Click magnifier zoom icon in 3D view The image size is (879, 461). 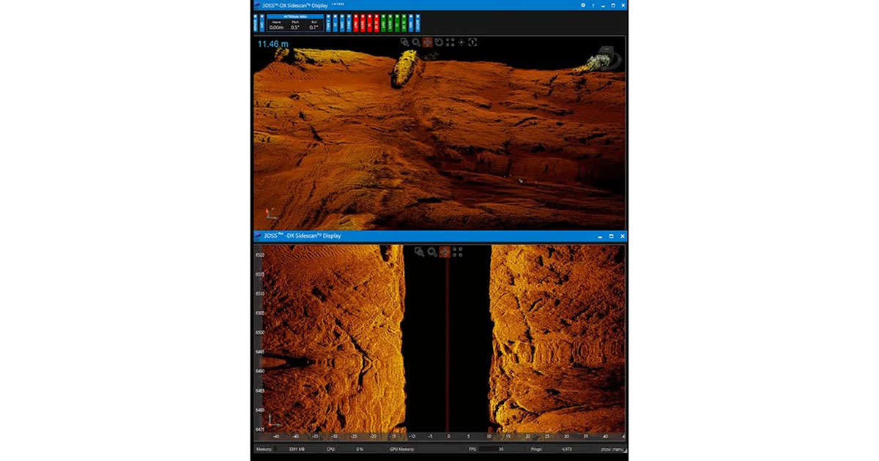pos(416,42)
